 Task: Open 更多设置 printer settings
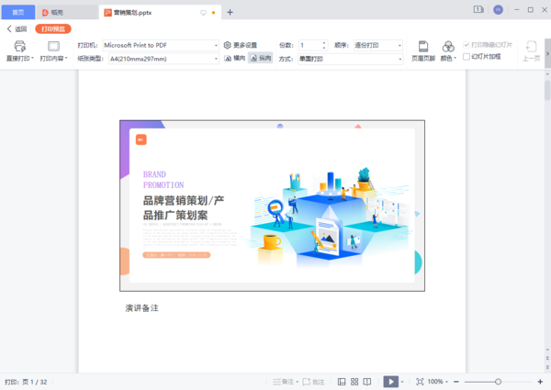point(241,45)
